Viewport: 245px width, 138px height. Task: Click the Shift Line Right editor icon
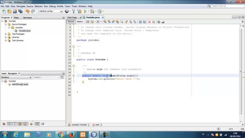click(144, 22)
